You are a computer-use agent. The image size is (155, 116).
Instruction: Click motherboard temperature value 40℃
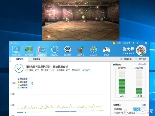pos(68,70)
